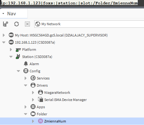Refresh the Nav tree with sync icon
This screenshot has width=144, height=125.
[x=17, y=24]
